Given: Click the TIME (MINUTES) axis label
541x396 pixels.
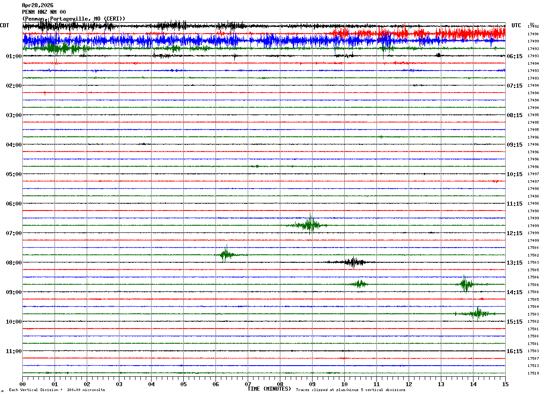Looking at the screenshot, I should [269, 389].
